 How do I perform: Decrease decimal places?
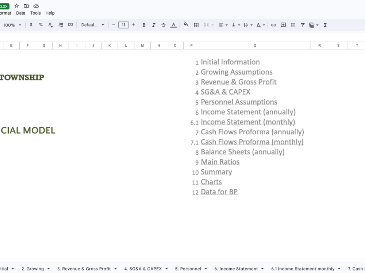pyautogui.click(x=50, y=25)
